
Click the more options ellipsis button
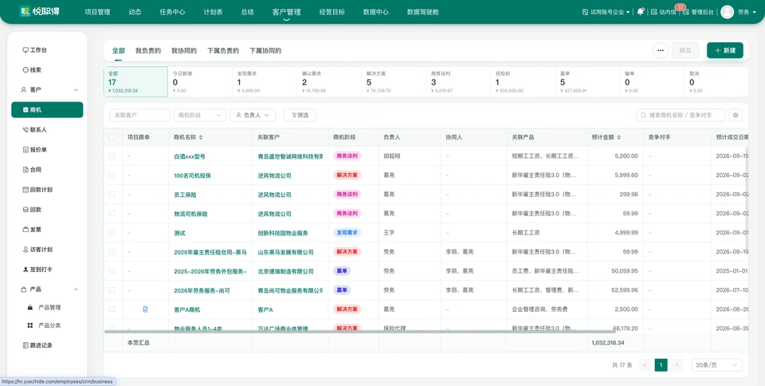pos(661,50)
